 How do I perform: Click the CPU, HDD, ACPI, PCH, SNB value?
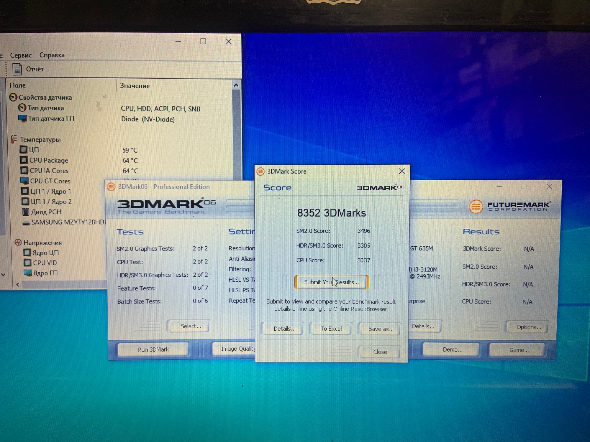pyautogui.click(x=160, y=109)
